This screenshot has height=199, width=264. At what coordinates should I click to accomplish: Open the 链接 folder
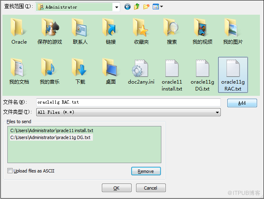click(111, 31)
